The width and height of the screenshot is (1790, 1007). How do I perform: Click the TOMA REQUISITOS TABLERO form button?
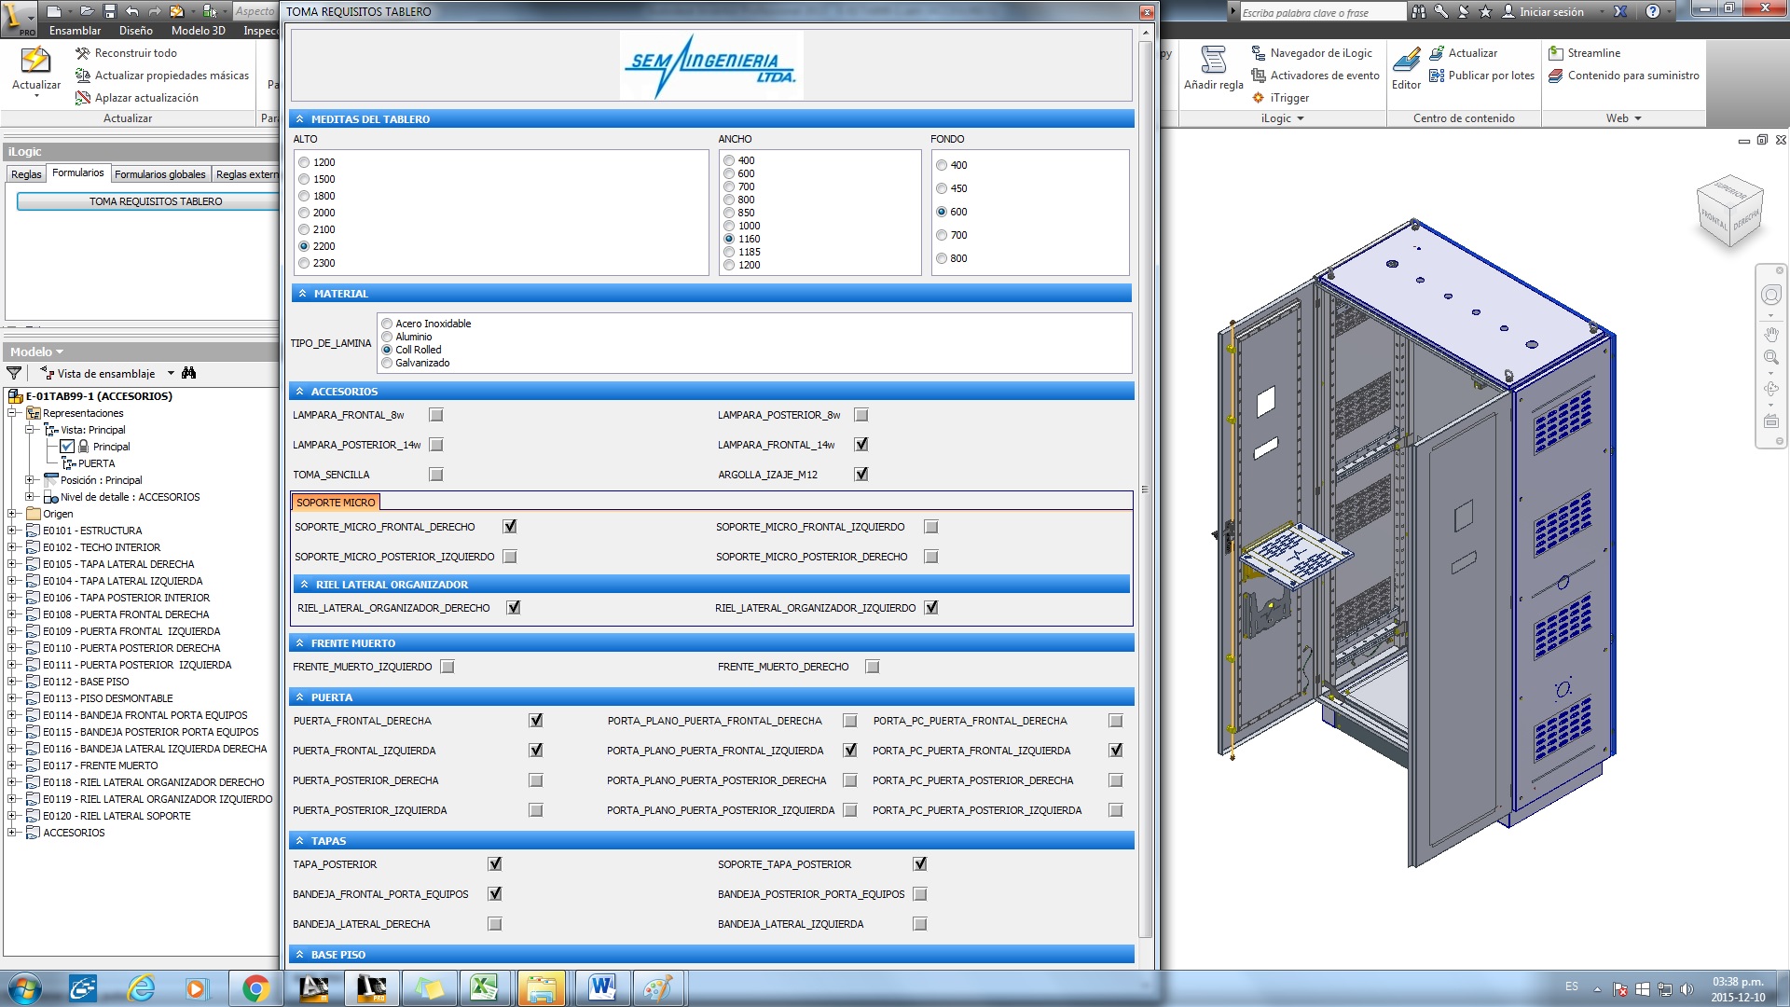pos(155,201)
